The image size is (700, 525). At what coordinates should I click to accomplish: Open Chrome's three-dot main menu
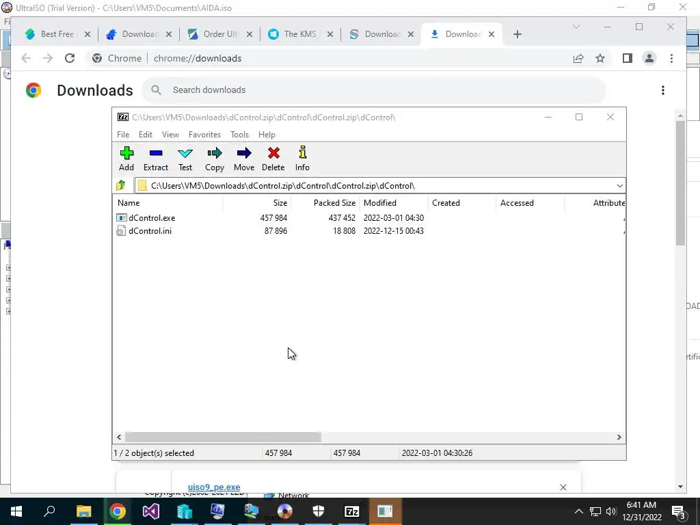point(671,58)
